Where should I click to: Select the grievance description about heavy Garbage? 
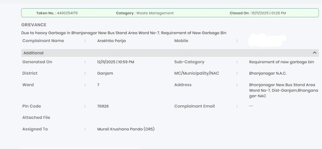pos(124,33)
